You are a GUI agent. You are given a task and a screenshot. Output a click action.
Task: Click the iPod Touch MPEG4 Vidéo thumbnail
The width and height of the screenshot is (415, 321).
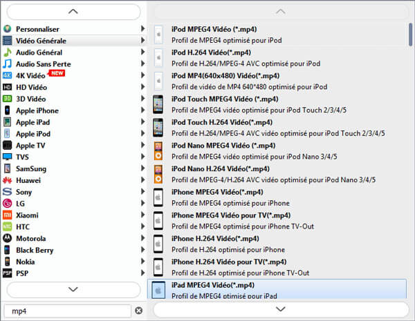click(x=158, y=105)
